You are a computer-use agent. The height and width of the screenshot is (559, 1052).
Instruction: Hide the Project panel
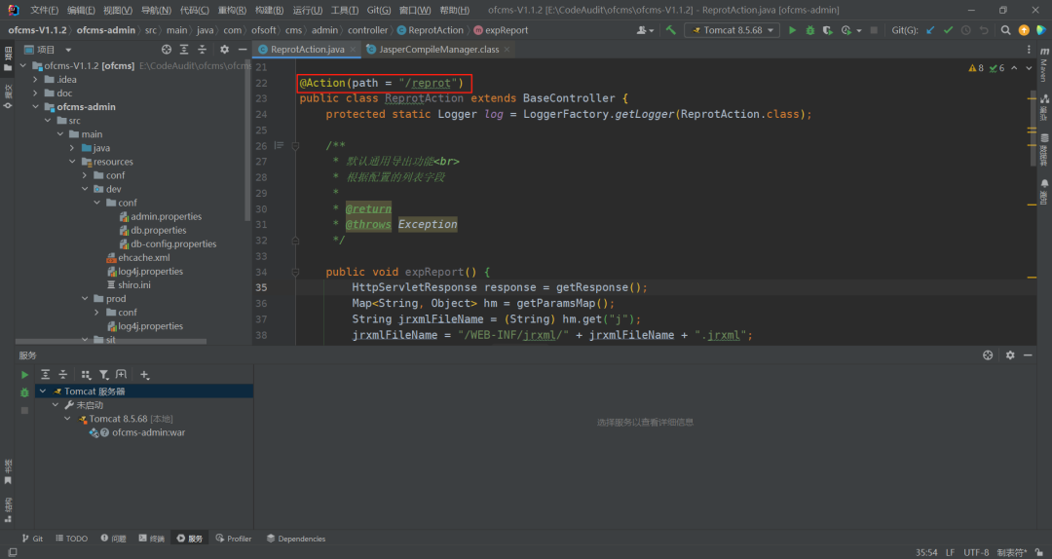(243, 50)
